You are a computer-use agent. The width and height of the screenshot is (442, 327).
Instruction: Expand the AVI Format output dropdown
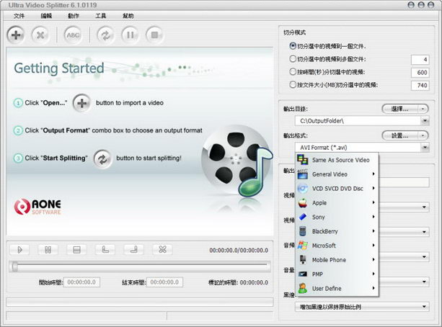click(x=423, y=147)
